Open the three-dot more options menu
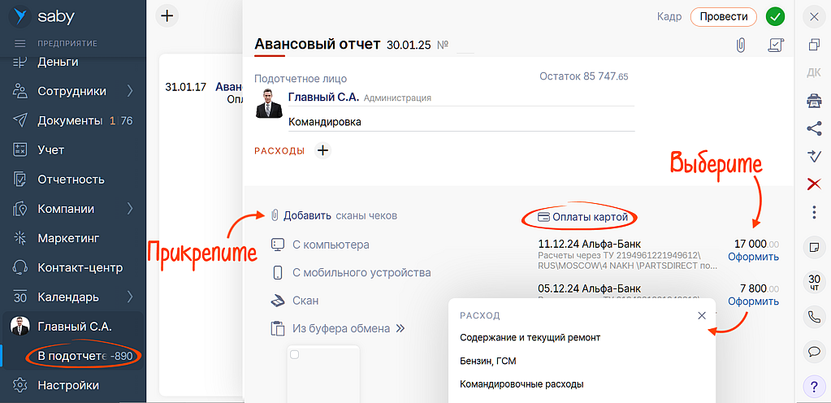The width and height of the screenshot is (831, 403). pyautogui.click(x=813, y=212)
